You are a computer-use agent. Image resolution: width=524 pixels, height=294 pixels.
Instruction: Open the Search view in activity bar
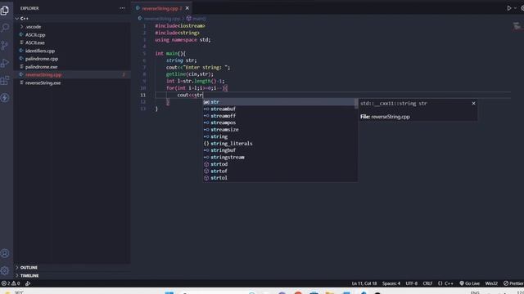5,28
